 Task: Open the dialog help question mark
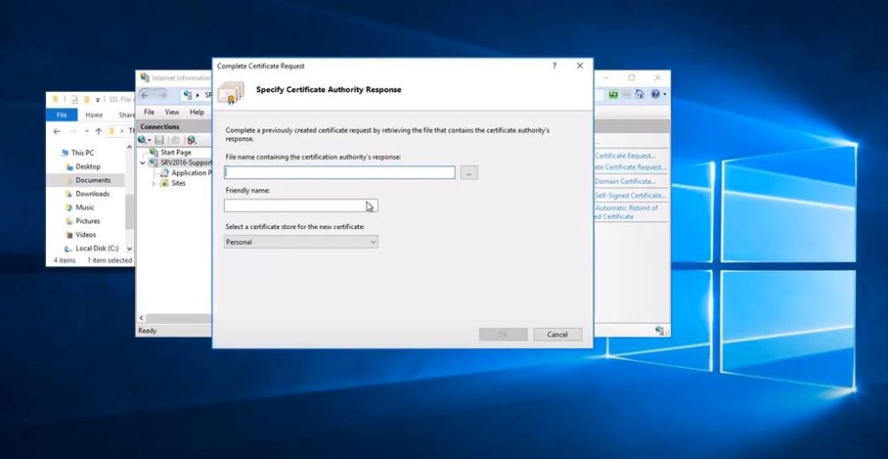click(x=554, y=66)
